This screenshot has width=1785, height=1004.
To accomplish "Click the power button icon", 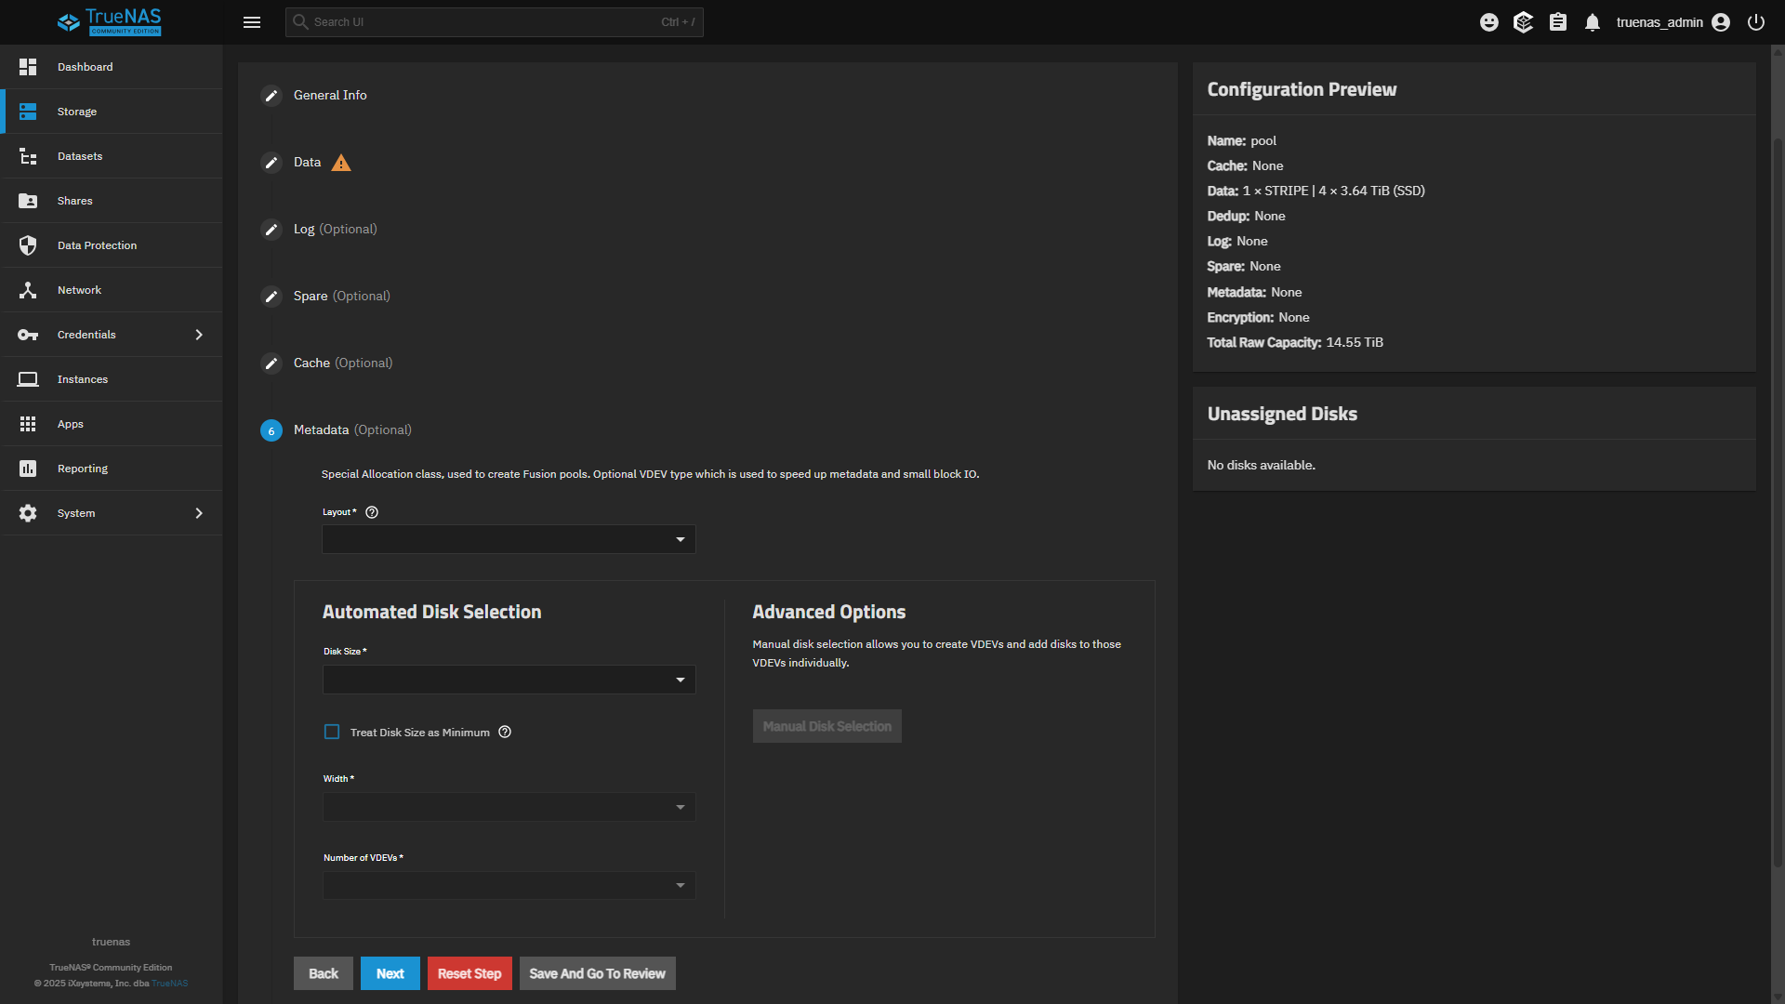I will [1756, 22].
